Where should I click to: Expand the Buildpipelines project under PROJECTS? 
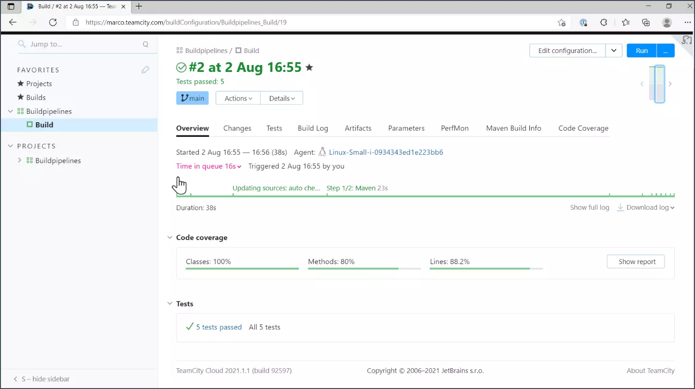(19, 160)
